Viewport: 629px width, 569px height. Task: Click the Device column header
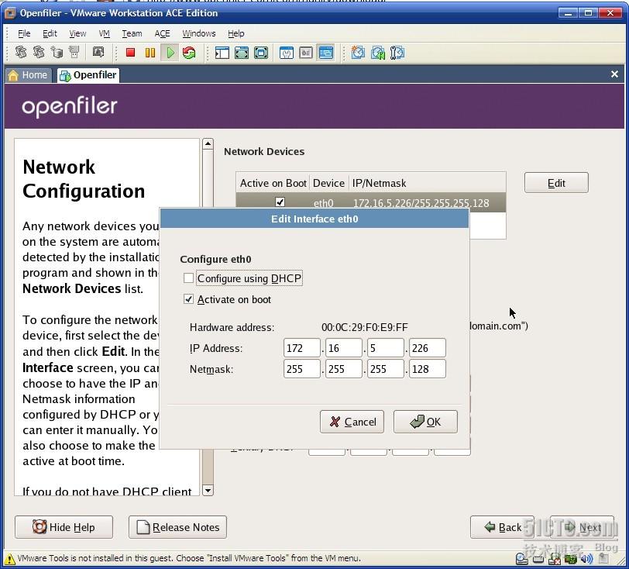coord(328,183)
